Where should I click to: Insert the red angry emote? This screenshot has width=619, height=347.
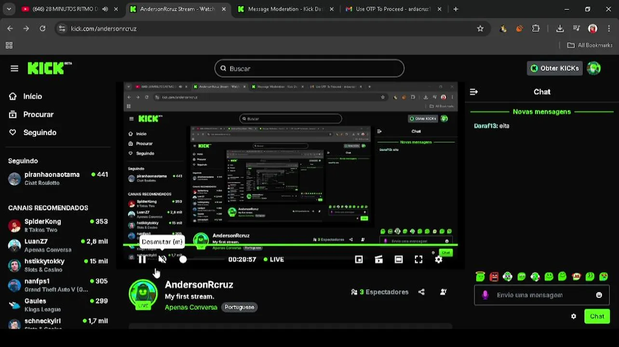[x=494, y=276]
